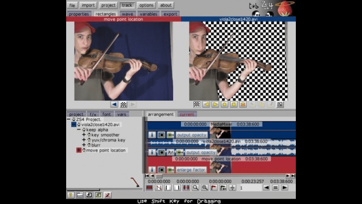
Task: Click the green arrow icon on MediaMixer track
Action: pos(170,135)
